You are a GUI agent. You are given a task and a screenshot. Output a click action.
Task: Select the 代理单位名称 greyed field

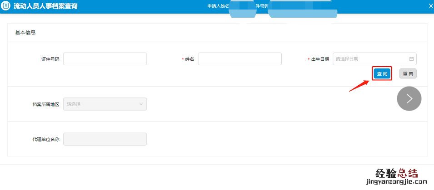[x=105, y=139]
